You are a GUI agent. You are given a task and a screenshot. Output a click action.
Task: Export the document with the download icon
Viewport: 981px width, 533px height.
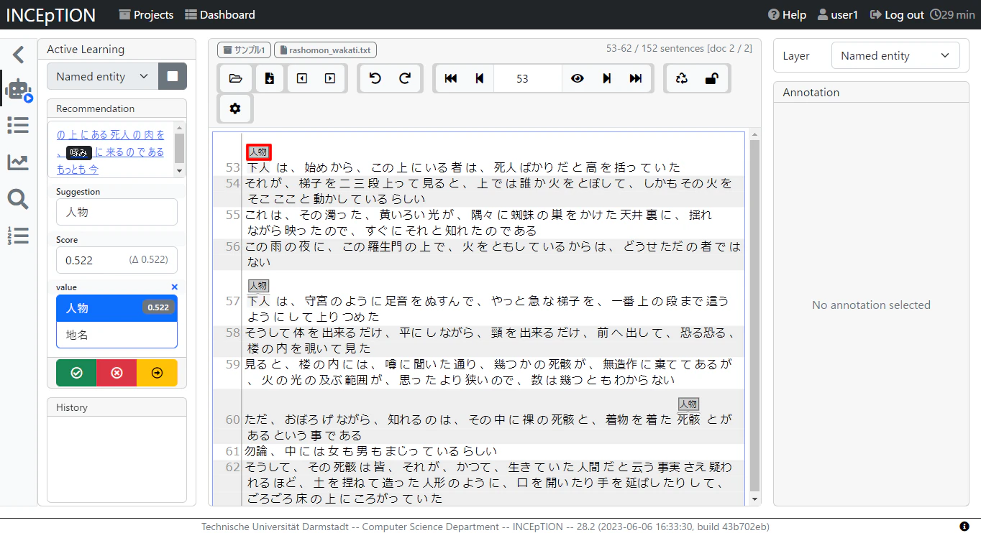click(270, 78)
